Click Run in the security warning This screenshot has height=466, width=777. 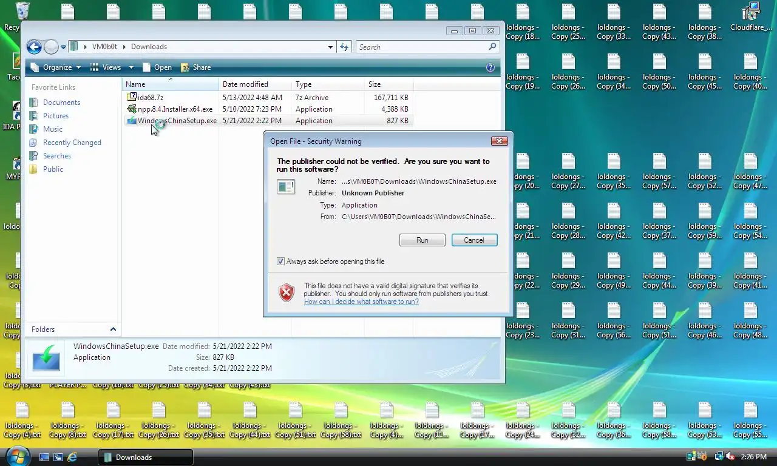(x=422, y=240)
